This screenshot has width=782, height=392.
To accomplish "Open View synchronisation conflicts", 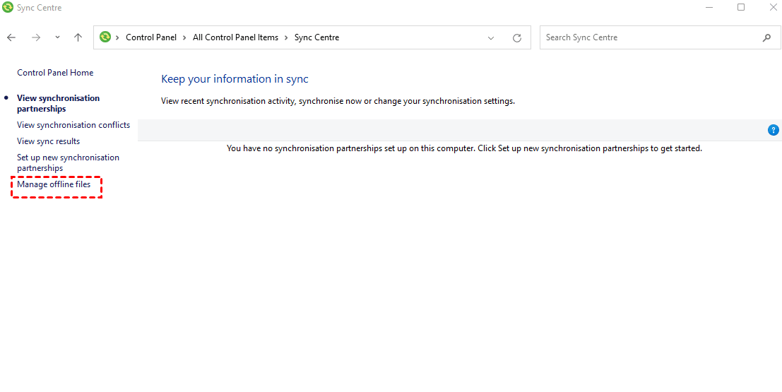I will pos(73,125).
